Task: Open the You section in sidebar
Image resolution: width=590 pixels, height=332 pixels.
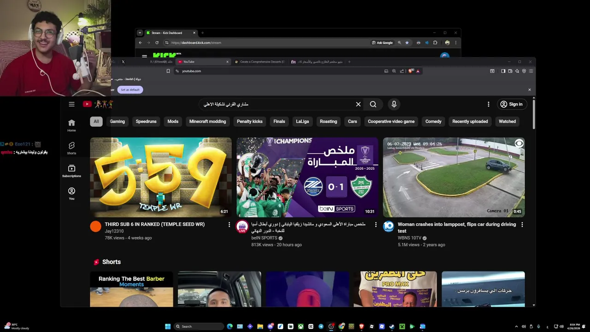Action: coord(71,193)
